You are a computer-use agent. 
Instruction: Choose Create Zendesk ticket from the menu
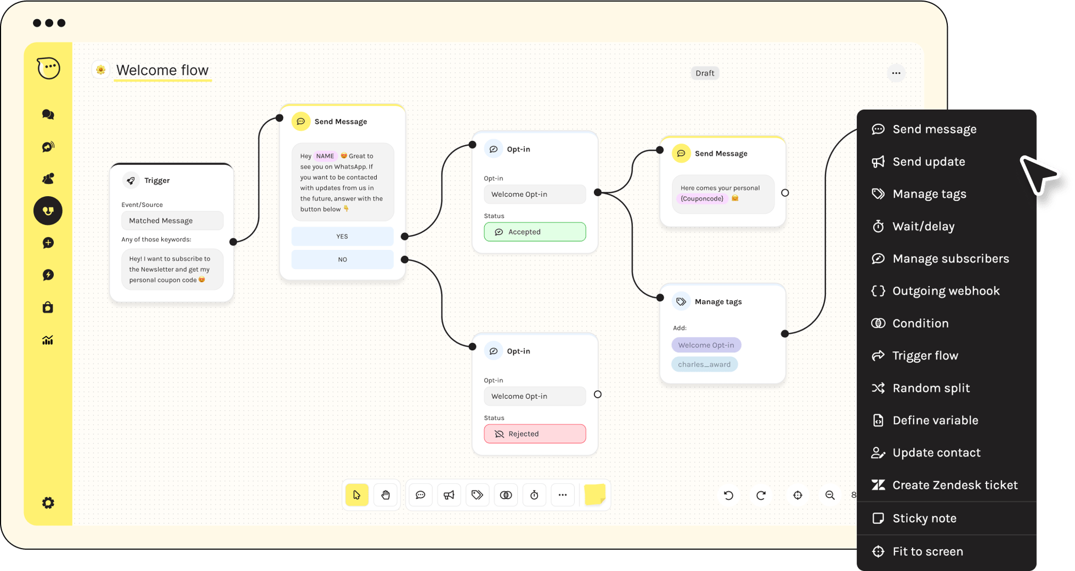click(x=946, y=485)
